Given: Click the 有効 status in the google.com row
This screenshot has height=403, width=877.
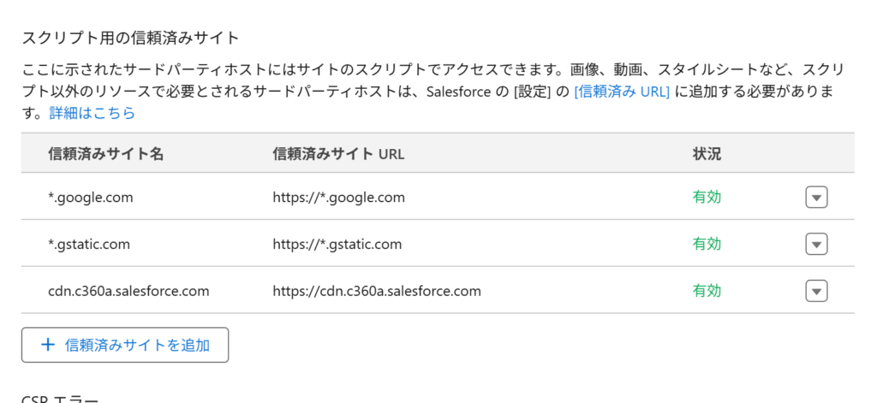Looking at the screenshot, I should click(x=707, y=198).
